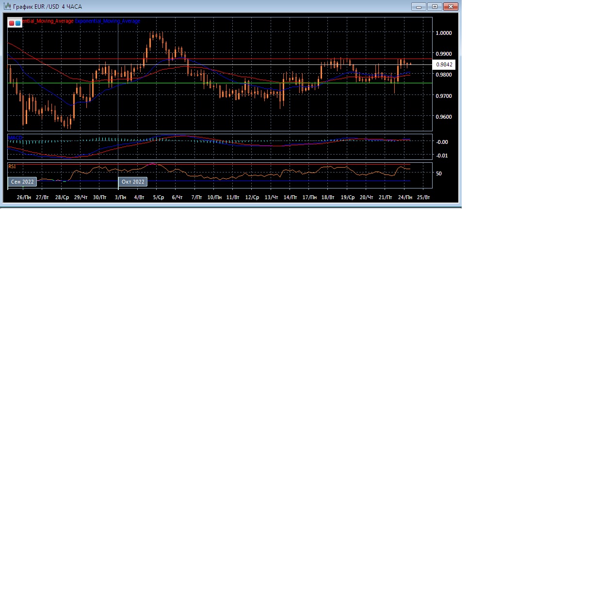Click the 5/Ср date on the time axis
The width and height of the screenshot is (614, 595).
pyautogui.click(x=159, y=197)
